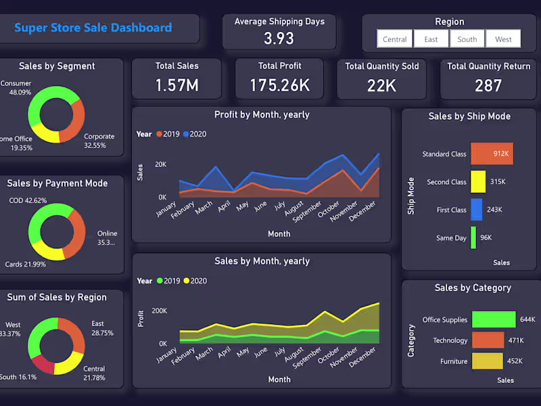Click the Total Profit 175.26K value
Screen dimensions: 541x406
280,85
